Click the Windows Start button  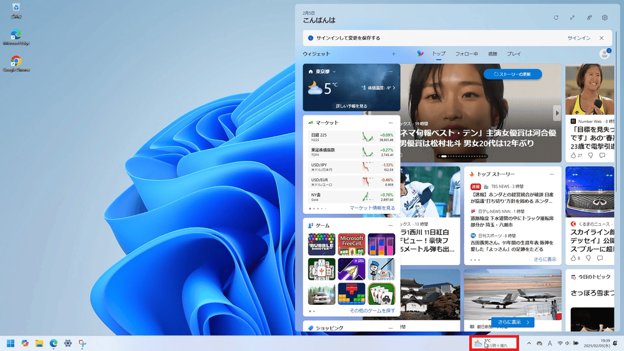(x=11, y=343)
